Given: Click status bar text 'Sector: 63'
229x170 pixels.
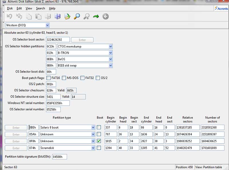Looking at the screenshot, I should click(11, 167).
